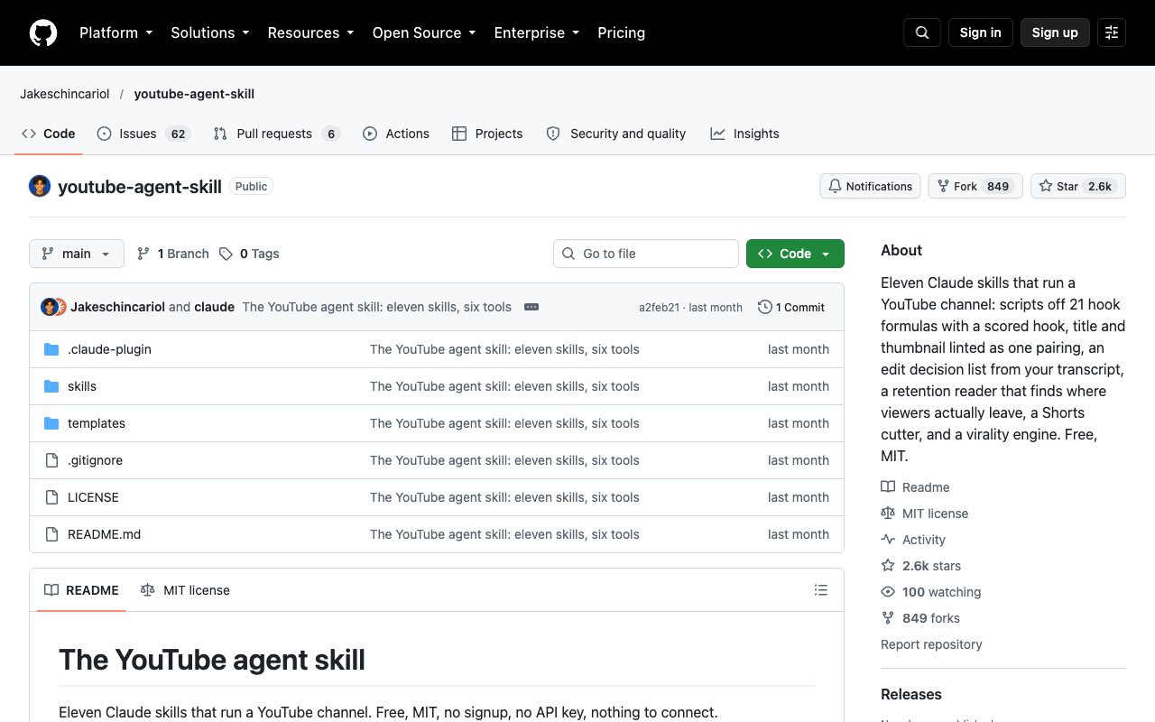Expand the commit message ellipsis icon
This screenshot has width=1155, height=722.
coord(531,307)
